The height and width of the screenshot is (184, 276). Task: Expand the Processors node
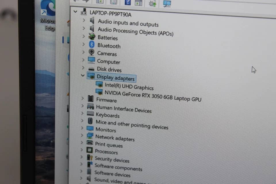81,150
